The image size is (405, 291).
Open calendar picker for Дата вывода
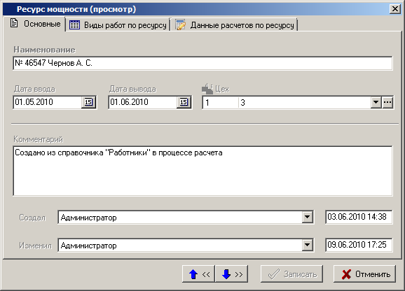[x=184, y=102]
